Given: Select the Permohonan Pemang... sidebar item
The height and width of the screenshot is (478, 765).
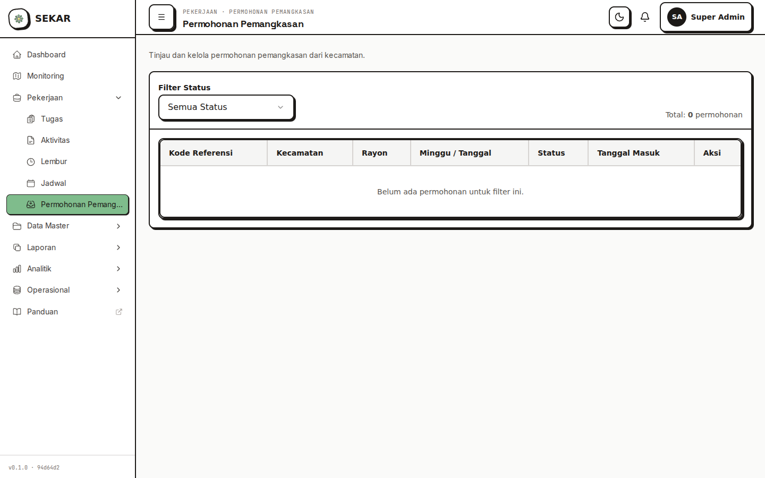Looking at the screenshot, I should [x=67, y=204].
